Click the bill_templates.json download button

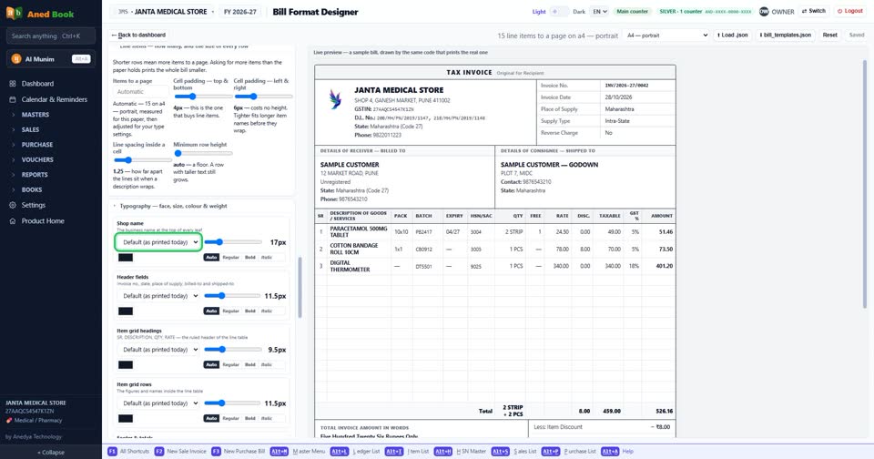click(785, 36)
